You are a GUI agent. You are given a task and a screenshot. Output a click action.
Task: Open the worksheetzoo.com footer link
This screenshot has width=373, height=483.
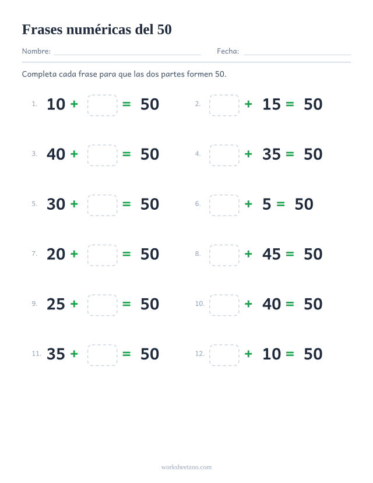point(186,467)
